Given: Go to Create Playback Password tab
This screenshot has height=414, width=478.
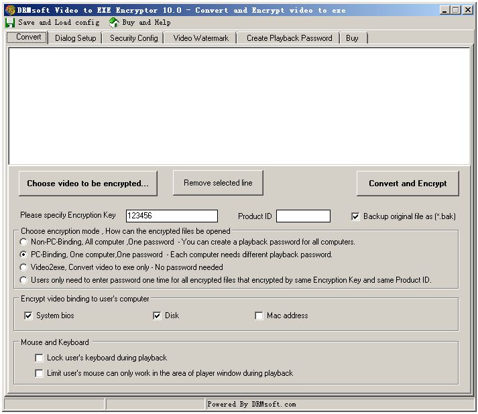Looking at the screenshot, I should coord(289,38).
